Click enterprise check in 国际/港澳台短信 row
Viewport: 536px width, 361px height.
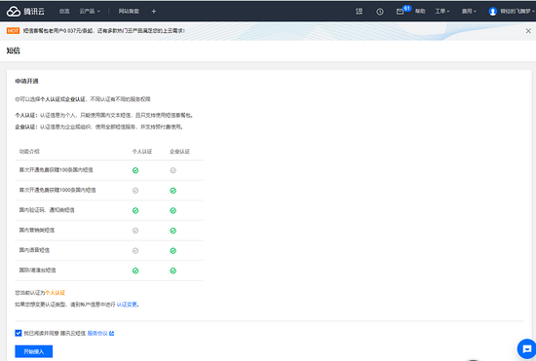click(x=172, y=271)
